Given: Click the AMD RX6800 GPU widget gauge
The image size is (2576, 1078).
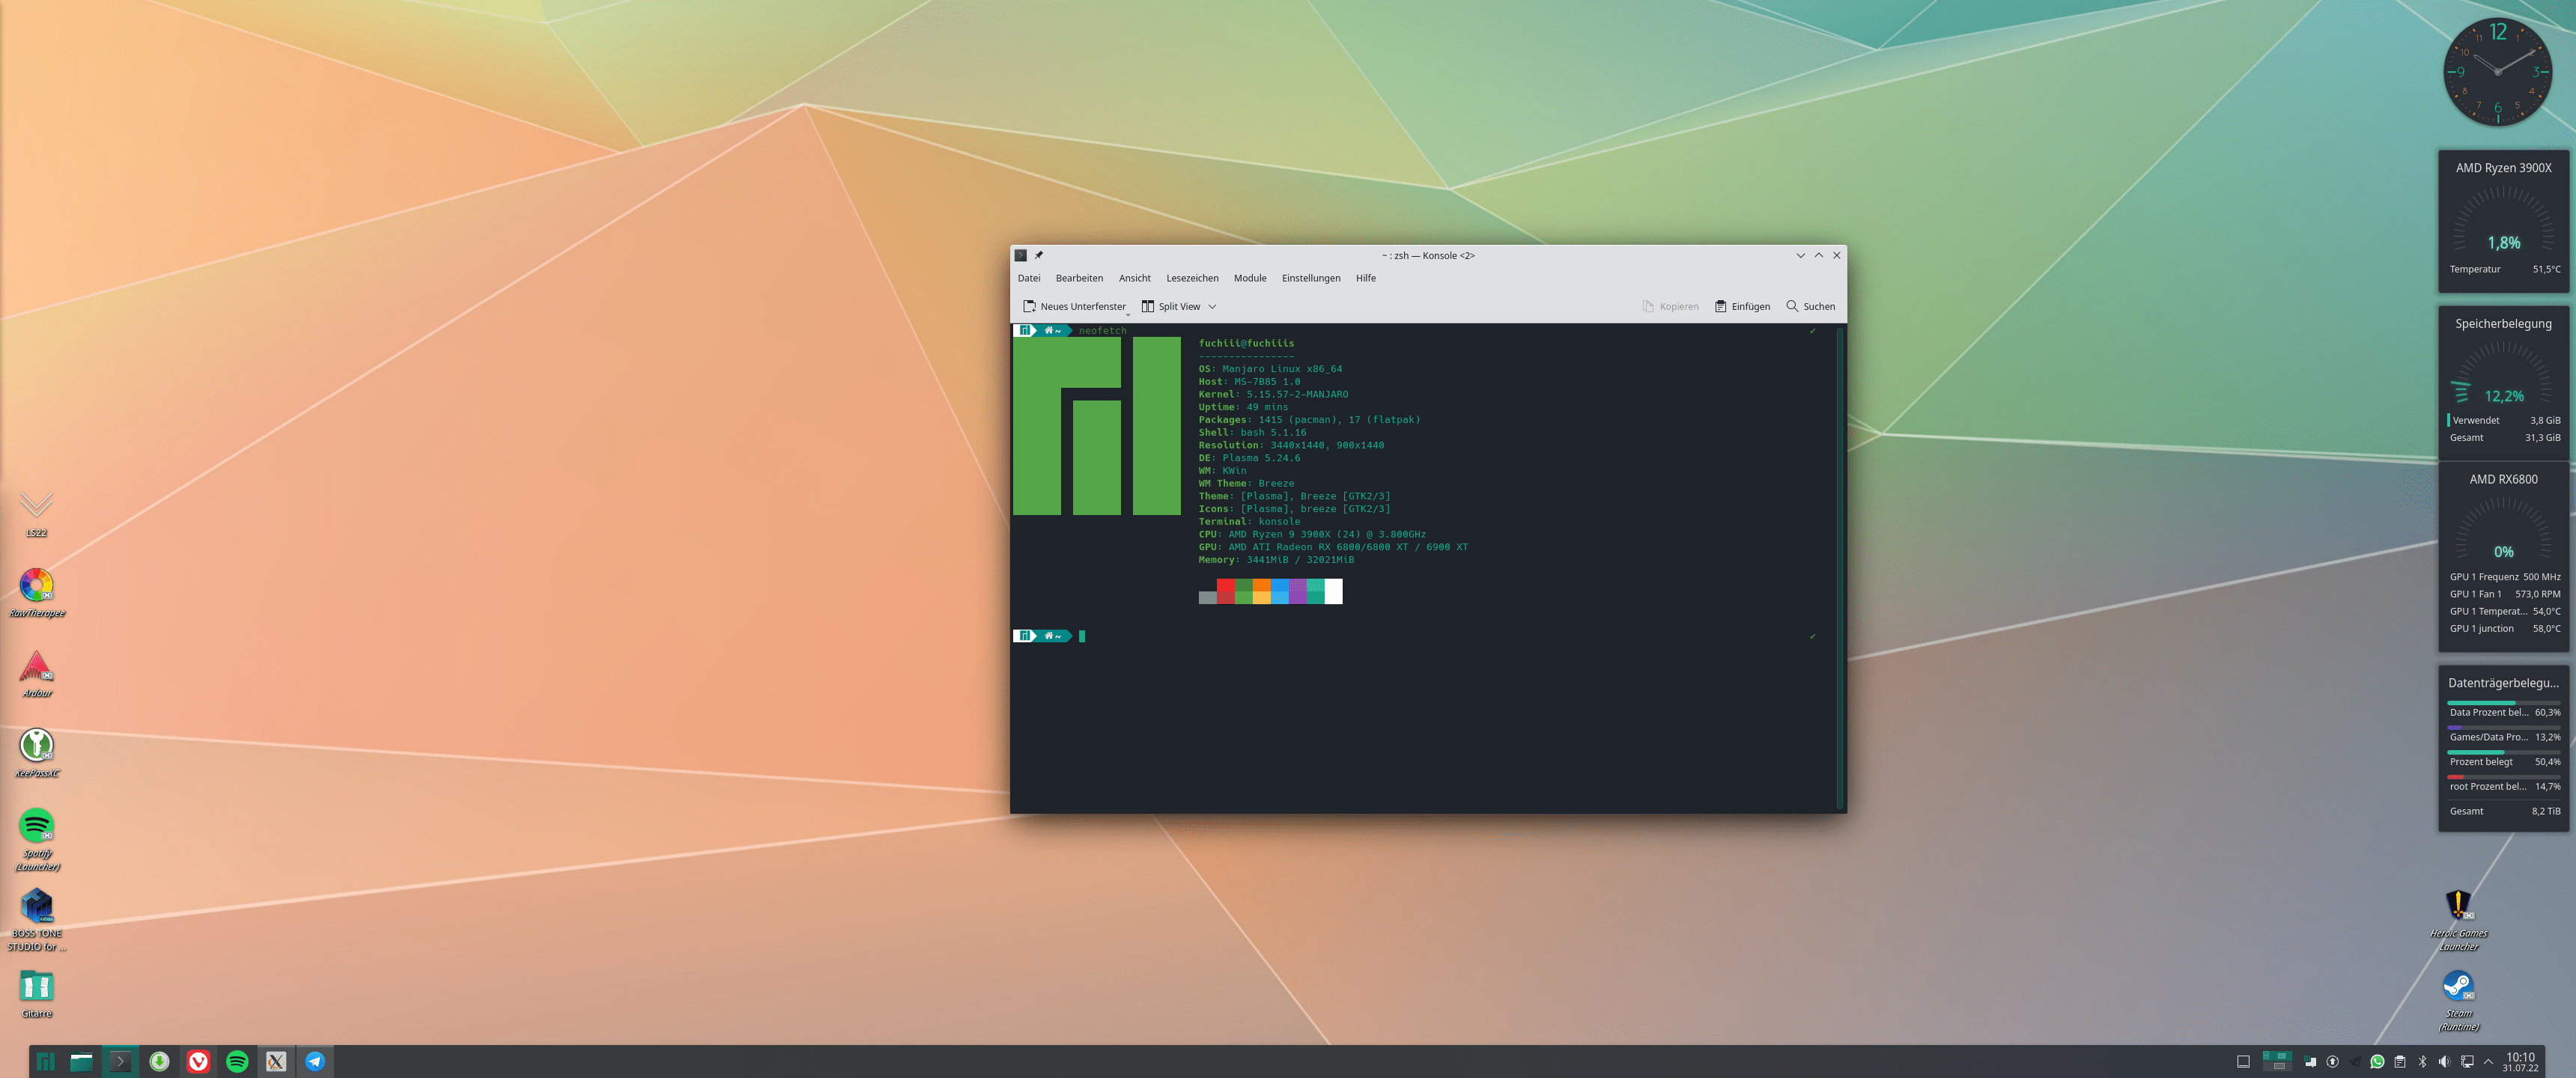Looking at the screenshot, I should click(x=2503, y=530).
